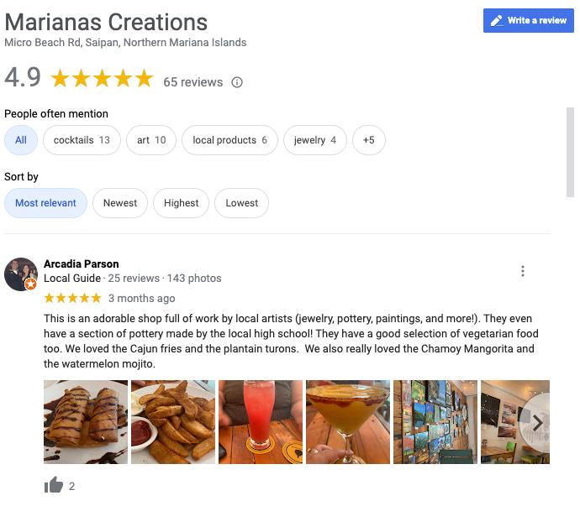
Task: Click the reviews panel scrollbar
Action: [570, 152]
